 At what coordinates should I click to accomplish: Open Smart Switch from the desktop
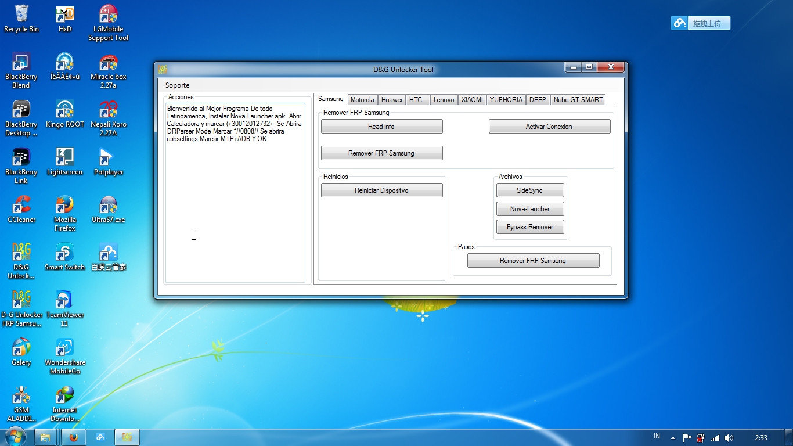pyautogui.click(x=64, y=257)
